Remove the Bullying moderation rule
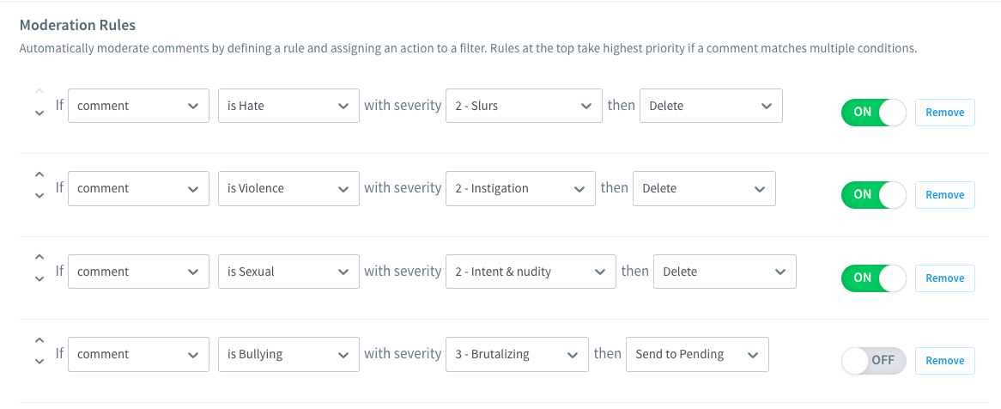Image resolution: width=1001 pixels, height=409 pixels. (x=944, y=361)
